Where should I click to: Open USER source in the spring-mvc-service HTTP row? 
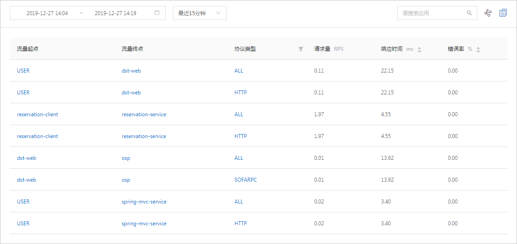[x=23, y=223]
